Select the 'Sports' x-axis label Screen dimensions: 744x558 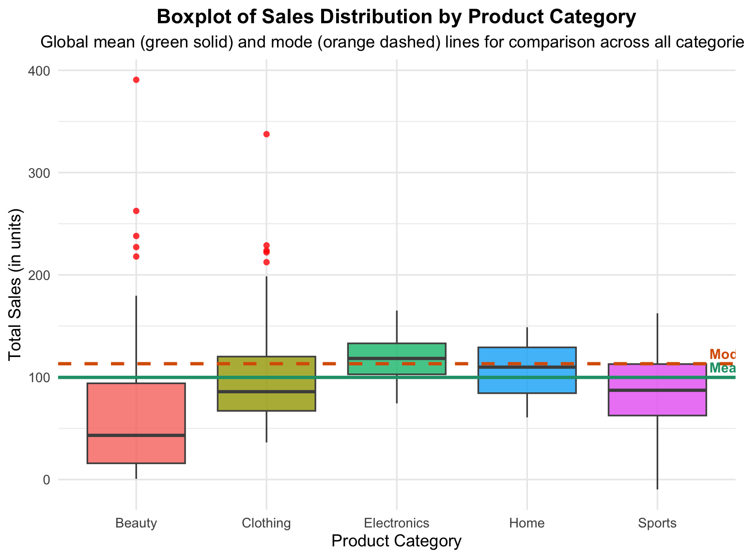click(657, 523)
